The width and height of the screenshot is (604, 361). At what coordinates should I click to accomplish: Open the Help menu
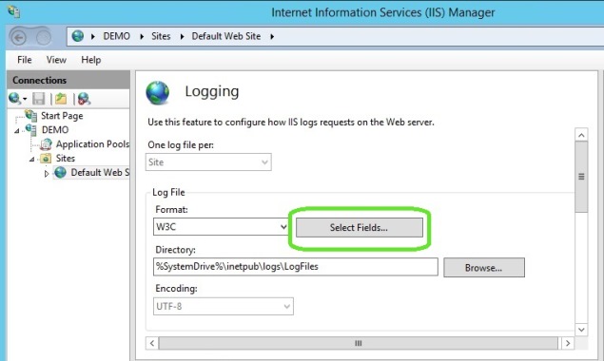(91, 60)
